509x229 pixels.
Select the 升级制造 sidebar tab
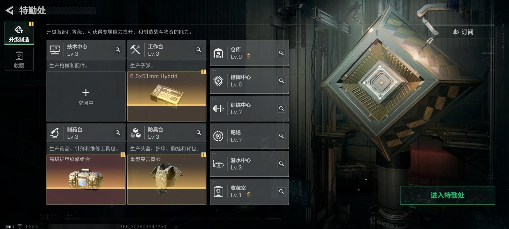tap(19, 33)
